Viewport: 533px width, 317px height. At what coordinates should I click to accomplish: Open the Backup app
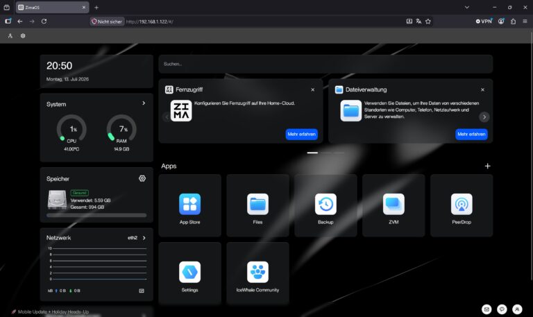325,205
